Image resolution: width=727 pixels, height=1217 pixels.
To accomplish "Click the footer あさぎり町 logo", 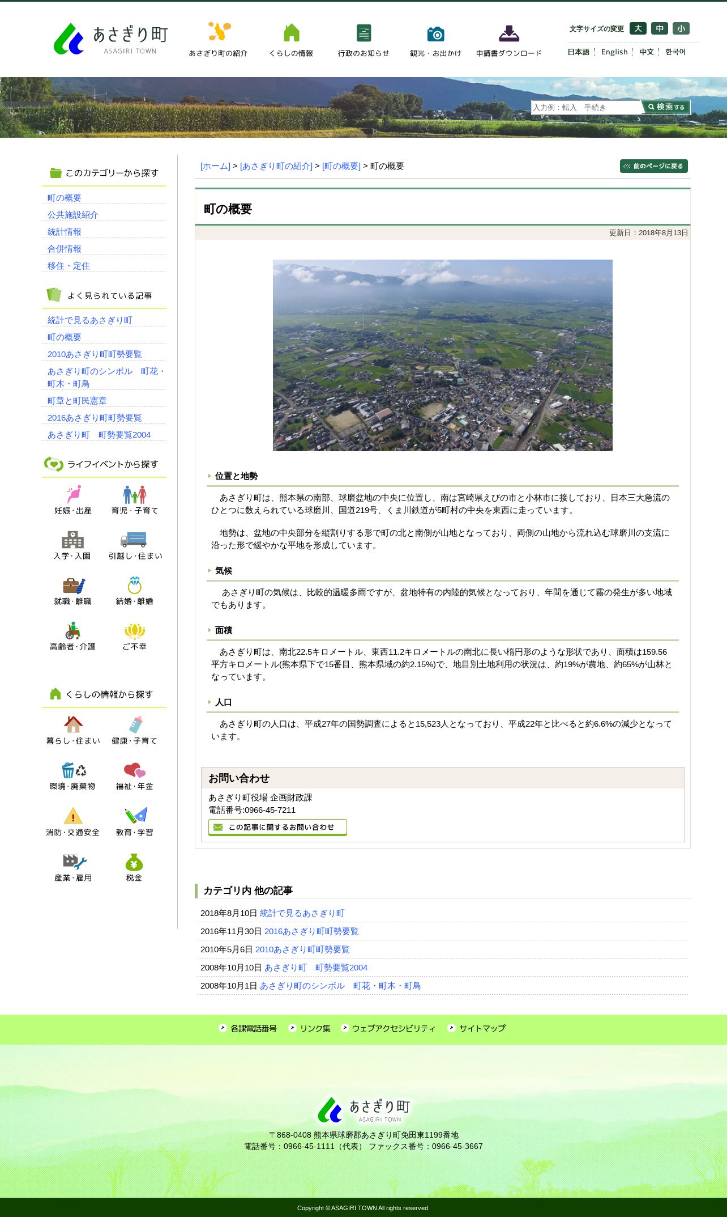I will [x=363, y=1109].
